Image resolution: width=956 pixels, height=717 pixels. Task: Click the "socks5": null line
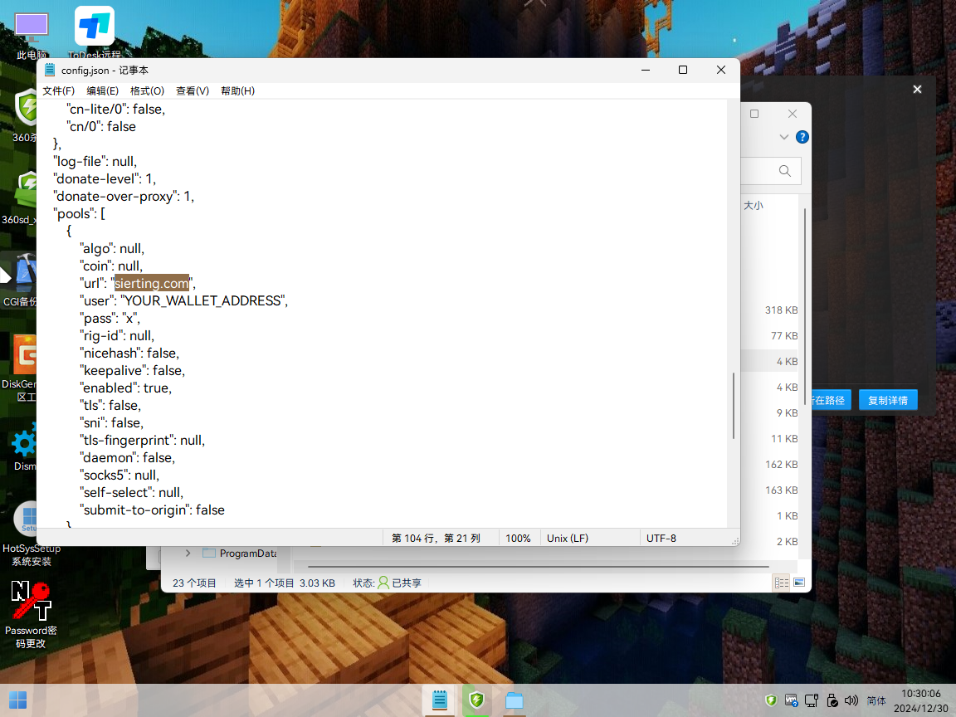pyautogui.click(x=119, y=476)
